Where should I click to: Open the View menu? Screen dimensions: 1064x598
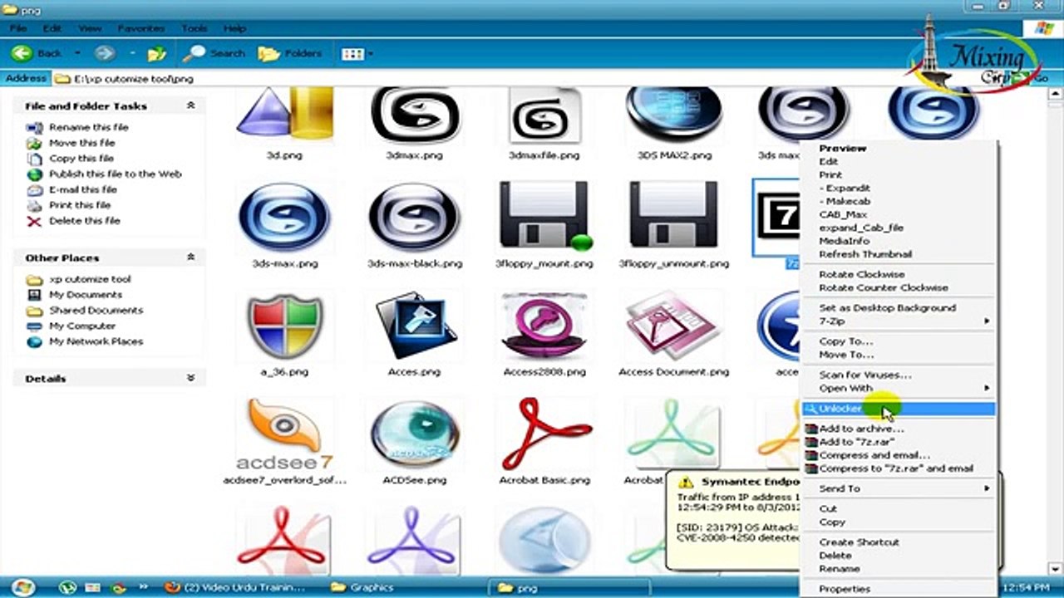coord(89,28)
